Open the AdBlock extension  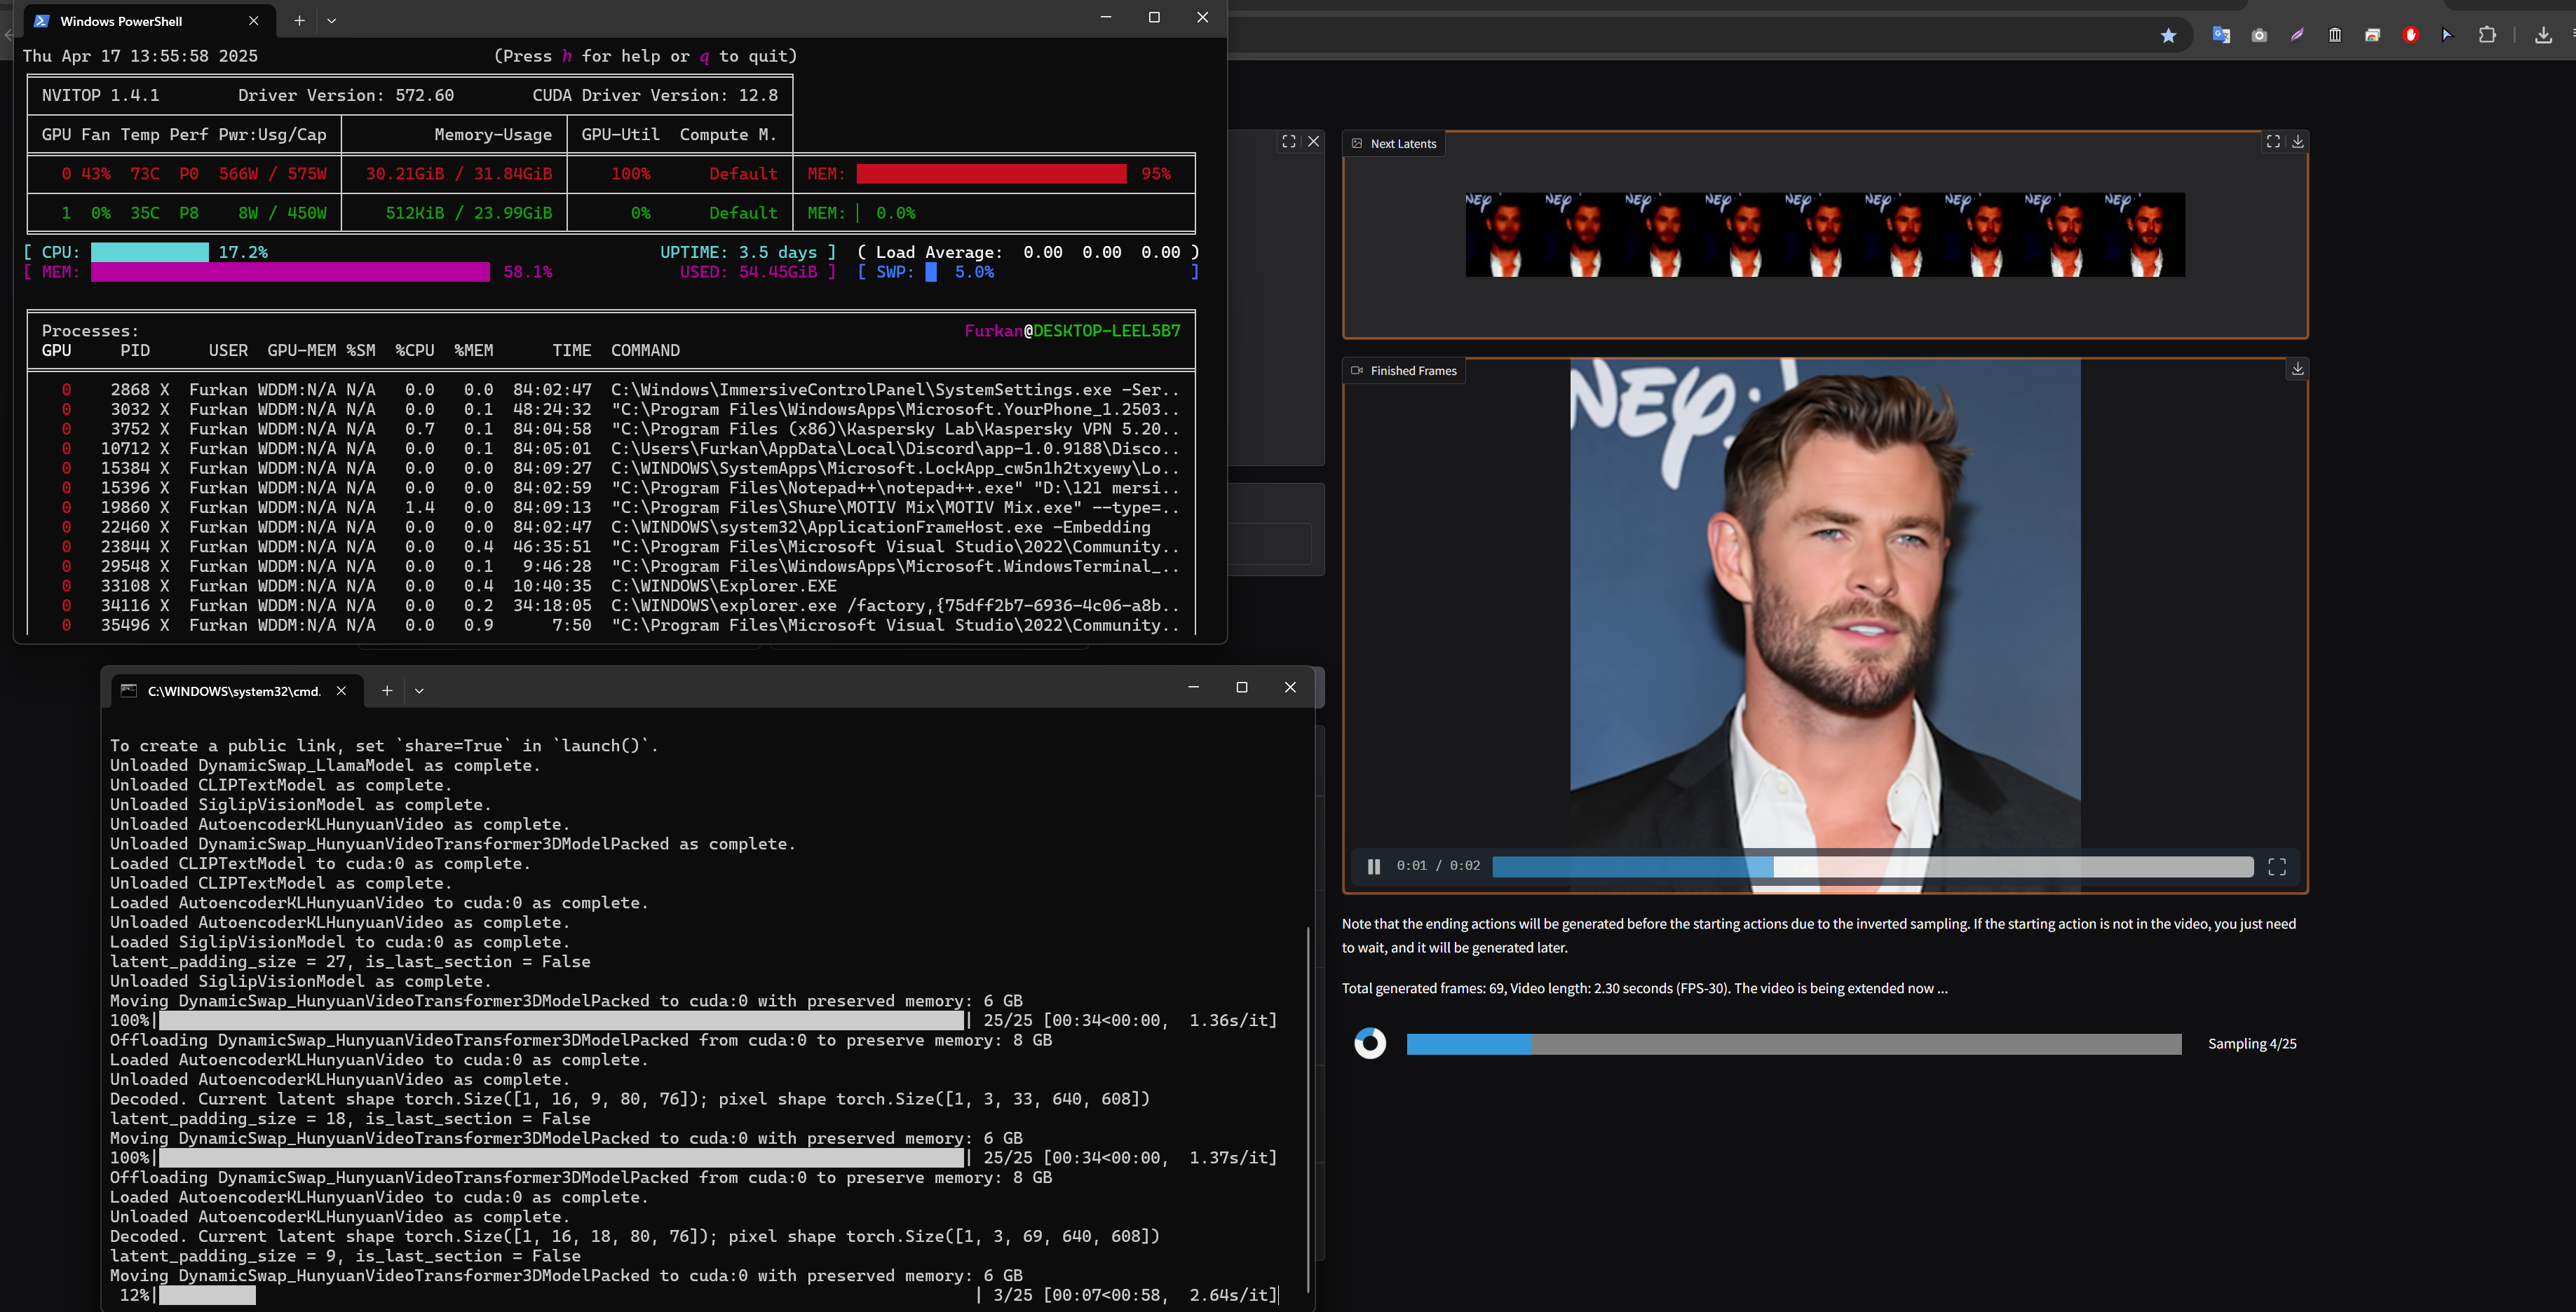[2410, 35]
